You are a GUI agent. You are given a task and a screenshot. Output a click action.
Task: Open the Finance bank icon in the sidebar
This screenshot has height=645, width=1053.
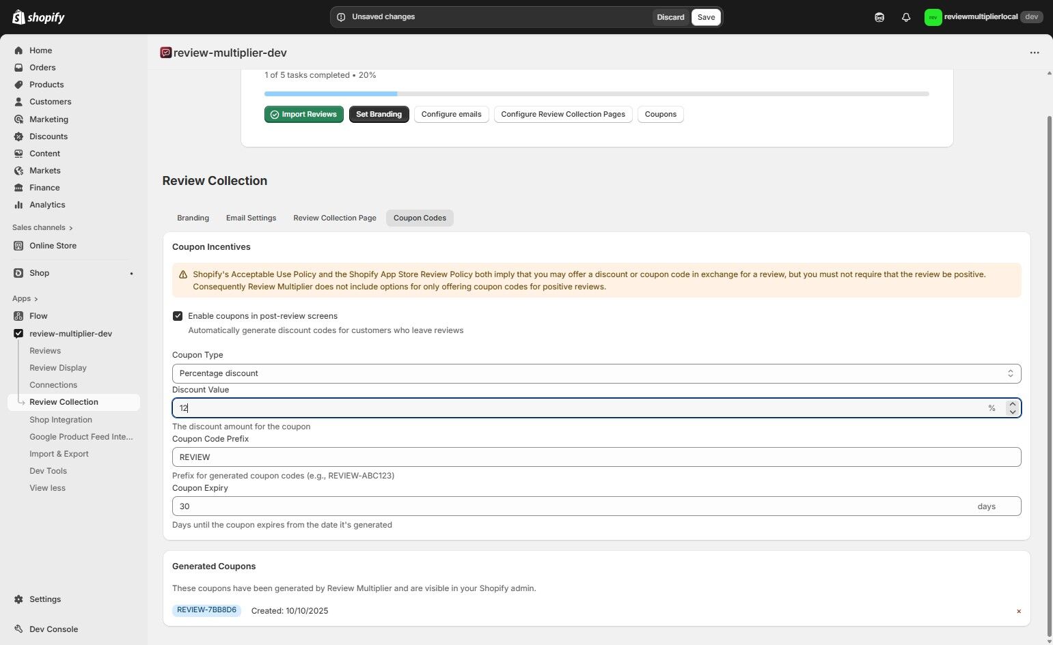(x=18, y=187)
